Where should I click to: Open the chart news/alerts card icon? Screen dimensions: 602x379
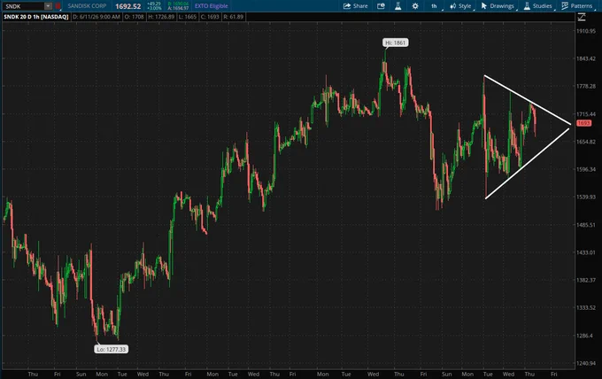pyautogui.click(x=381, y=6)
